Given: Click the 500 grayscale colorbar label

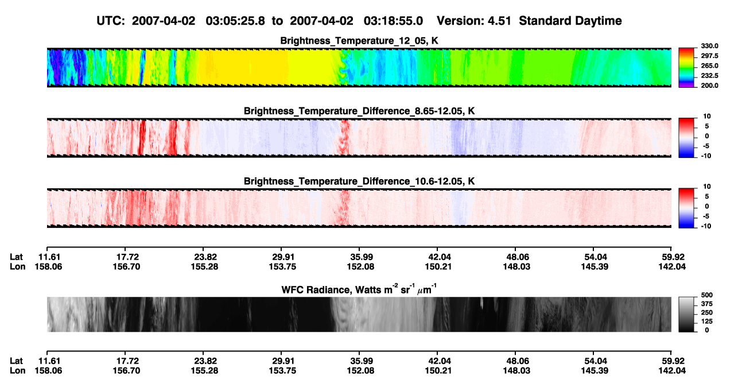Looking at the screenshot, I should pyautogui.click(x=707, y=295).
